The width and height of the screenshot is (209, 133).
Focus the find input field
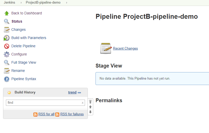pos(45,103)
